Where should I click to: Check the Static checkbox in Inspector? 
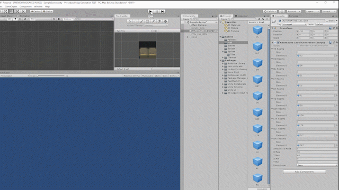pyautogui.click(x=327, y=21)
